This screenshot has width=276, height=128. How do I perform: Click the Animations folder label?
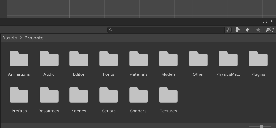tap(19, 74)
